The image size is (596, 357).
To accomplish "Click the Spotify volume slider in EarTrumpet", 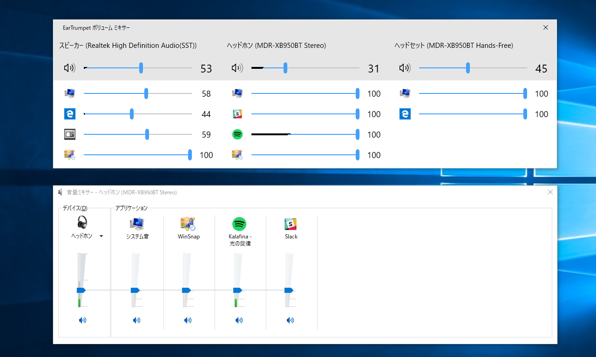I will click(305, 134).
